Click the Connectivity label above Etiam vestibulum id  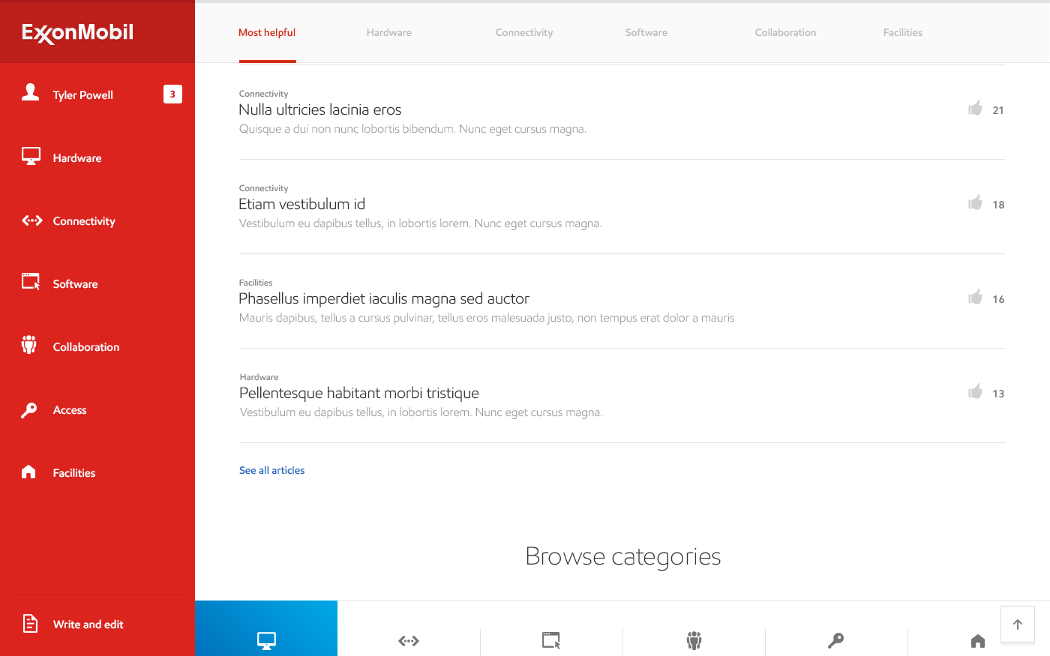[x=263, y=188]
